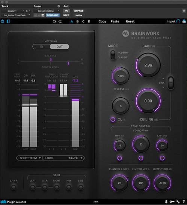Toggle the HPF enable button
Image resolution: width=187 pixels, height=205 pixels.
pos(119,158)
